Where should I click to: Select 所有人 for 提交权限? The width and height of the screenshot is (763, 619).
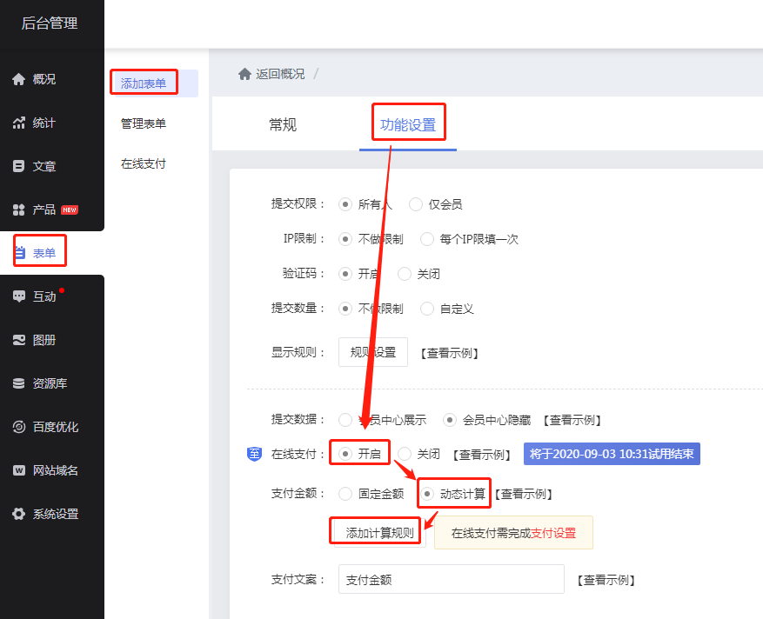point(345,204)
